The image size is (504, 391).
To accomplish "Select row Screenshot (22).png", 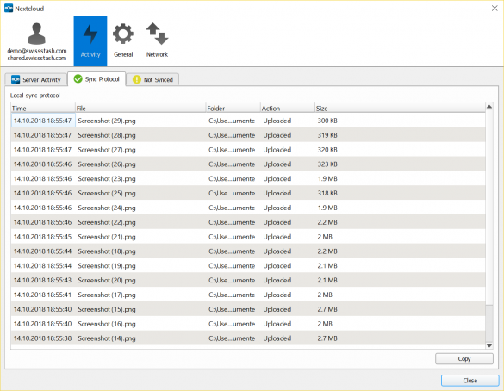I will 248,222.
